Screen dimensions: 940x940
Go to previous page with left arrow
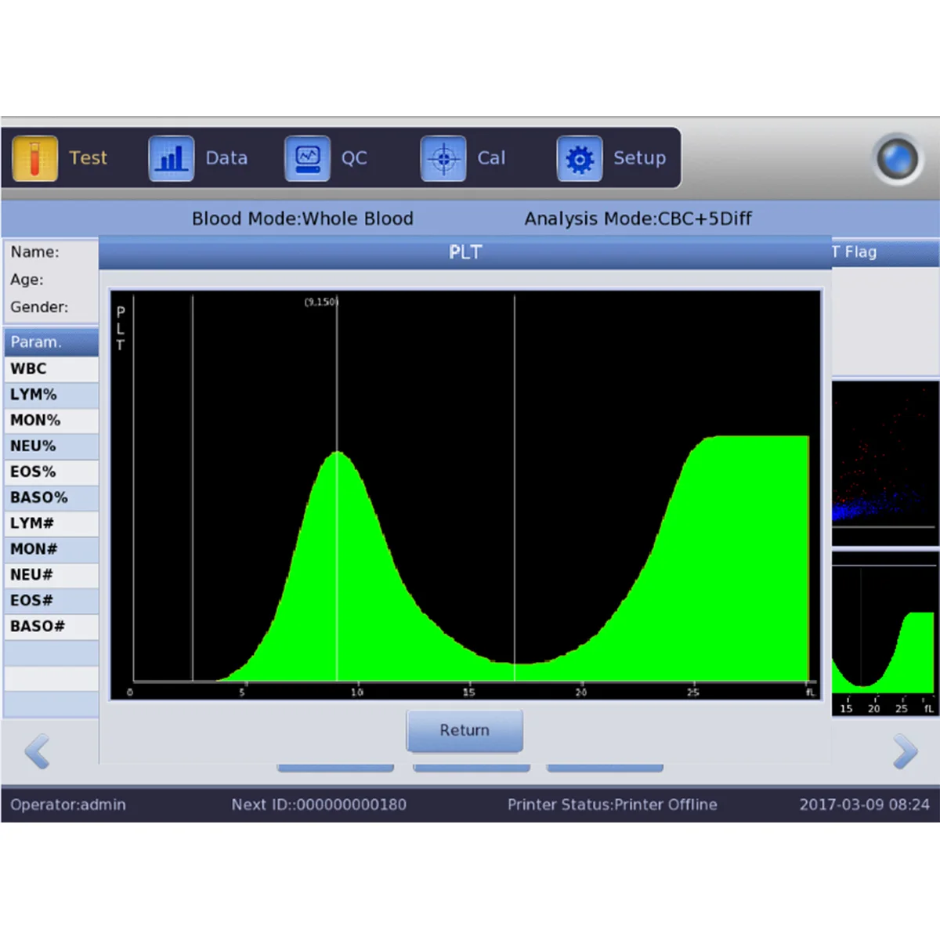[38, 752]
